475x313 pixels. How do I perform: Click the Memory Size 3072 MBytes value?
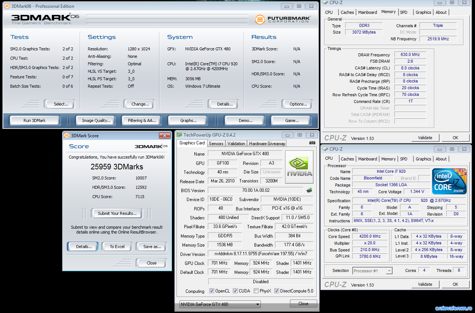[x=364, y=32]
